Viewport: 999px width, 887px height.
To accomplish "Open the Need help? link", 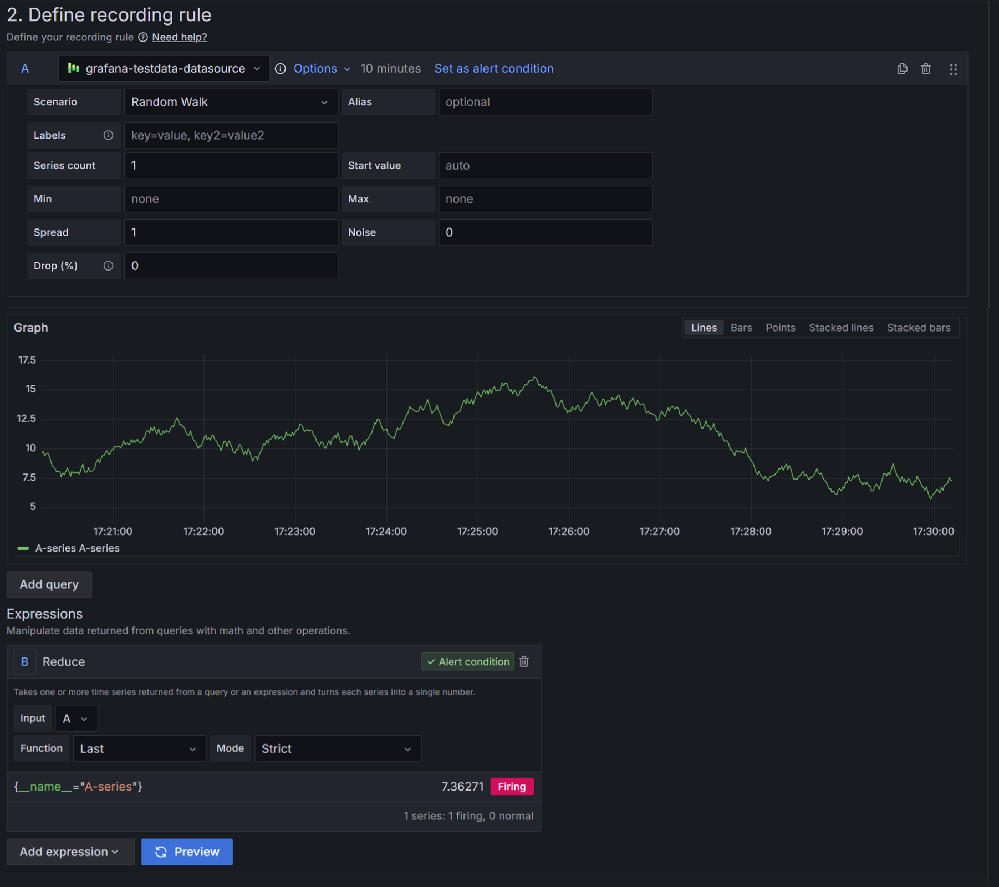I will tap(179, 37).
